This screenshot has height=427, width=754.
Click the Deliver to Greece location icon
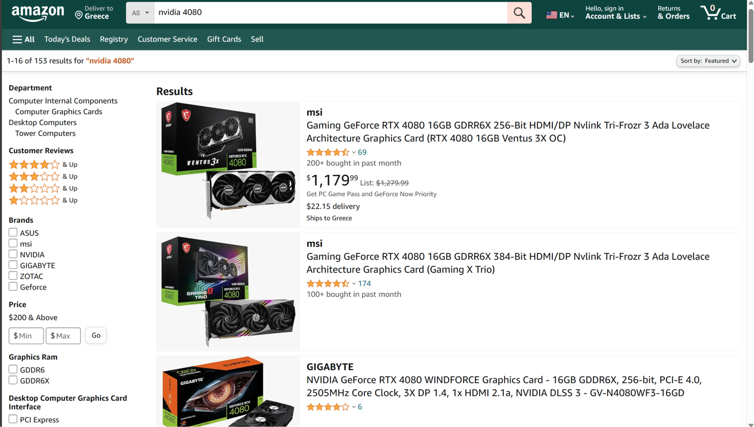point(79,15)
